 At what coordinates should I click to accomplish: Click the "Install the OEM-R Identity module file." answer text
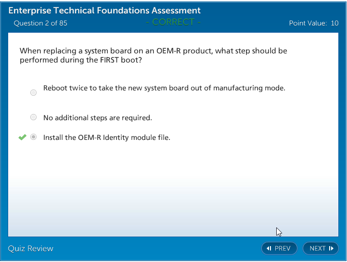click(x=107, y=137)
